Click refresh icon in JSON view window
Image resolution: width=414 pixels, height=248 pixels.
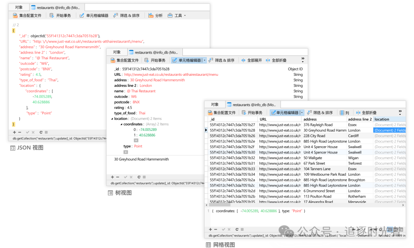pyautogui.click(x=41, y=132)
